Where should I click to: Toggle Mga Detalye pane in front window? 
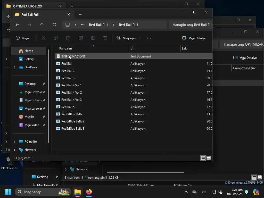coord(194,38)
